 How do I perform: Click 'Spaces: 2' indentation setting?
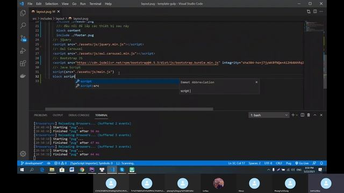254,163
